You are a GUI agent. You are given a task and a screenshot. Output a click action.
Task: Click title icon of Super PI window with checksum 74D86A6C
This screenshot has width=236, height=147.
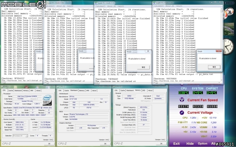tap(96, 3)
